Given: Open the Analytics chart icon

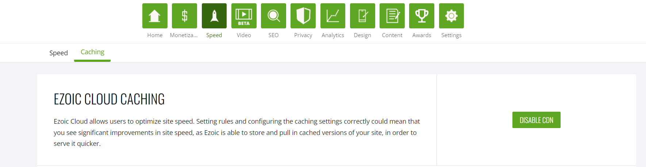Looking at the screenshot, I should [333, 16].
